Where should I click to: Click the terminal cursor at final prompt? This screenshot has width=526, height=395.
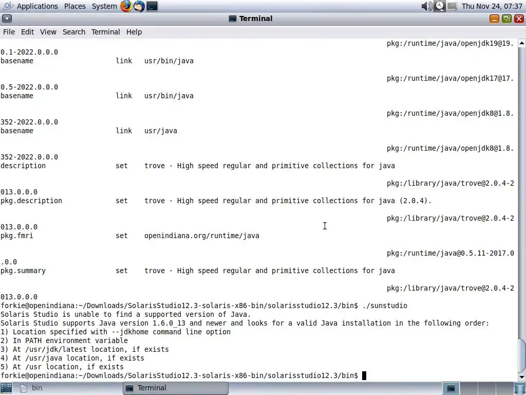(364, 375)
